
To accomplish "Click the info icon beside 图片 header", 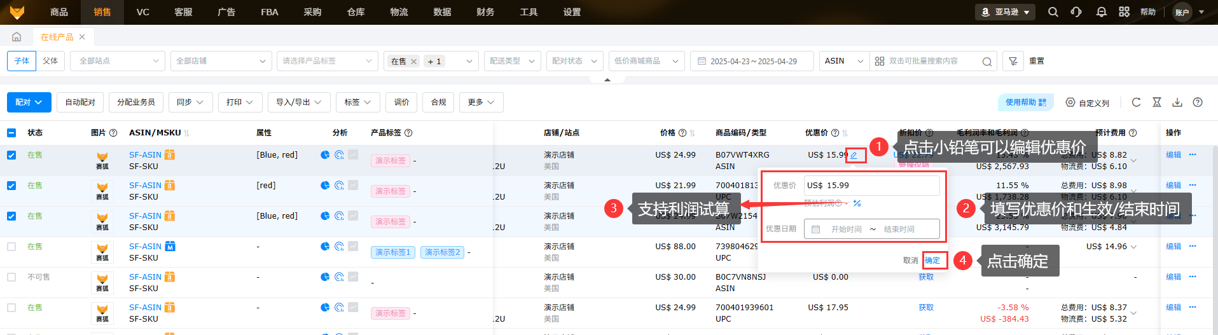I will [113, 133].
